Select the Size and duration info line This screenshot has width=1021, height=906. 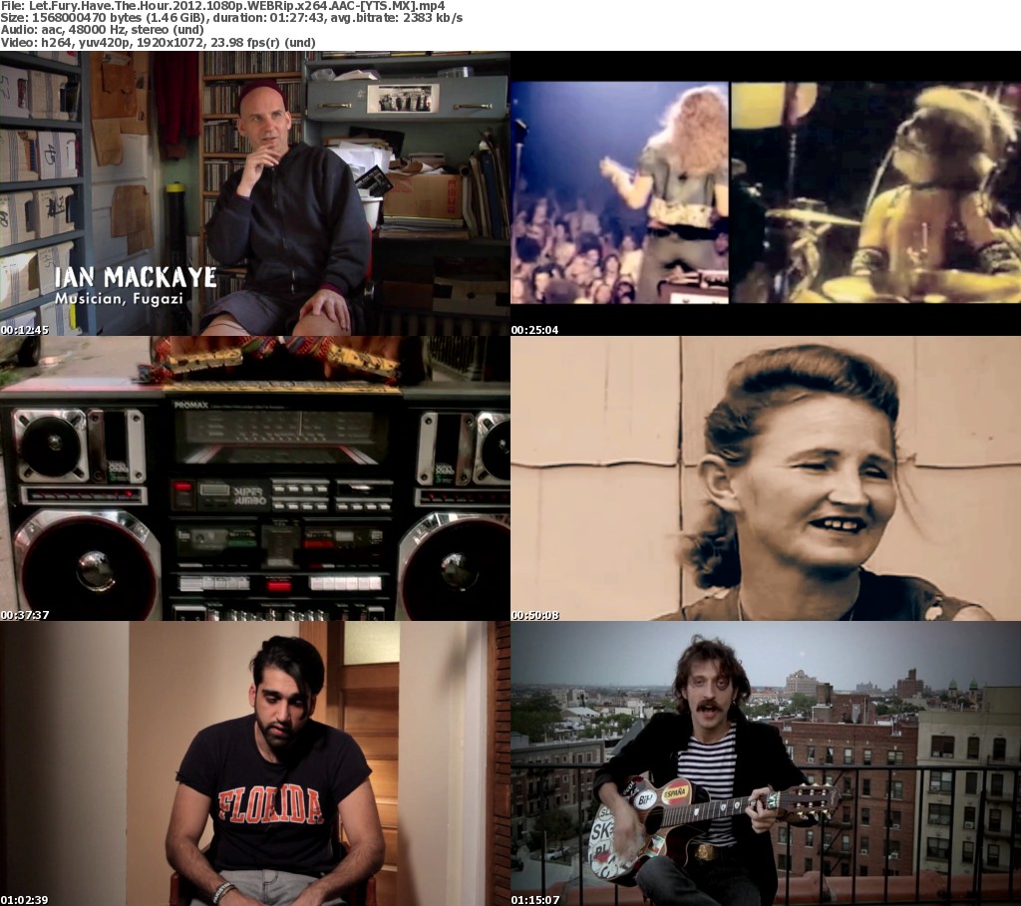231,18
